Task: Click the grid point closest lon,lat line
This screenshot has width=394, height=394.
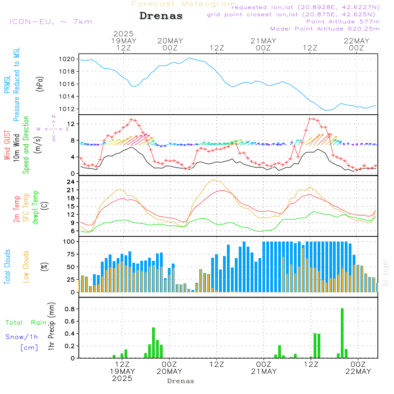Action: 291,15
